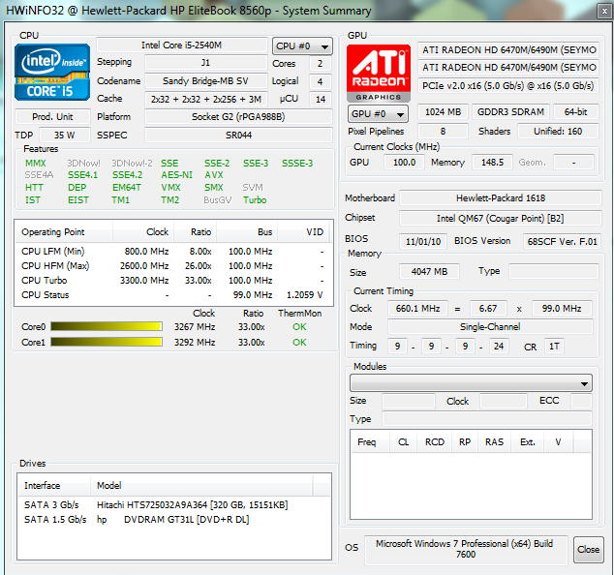Select the hp DVDRAM GT31L drive row
Viewport: 614px width, 575px height.
click(x=174, y=520)
